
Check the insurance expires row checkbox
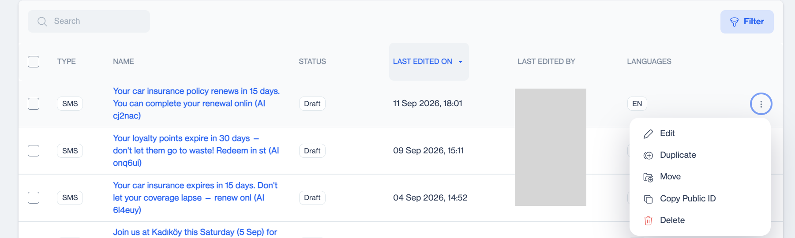(x=34, y=197)
